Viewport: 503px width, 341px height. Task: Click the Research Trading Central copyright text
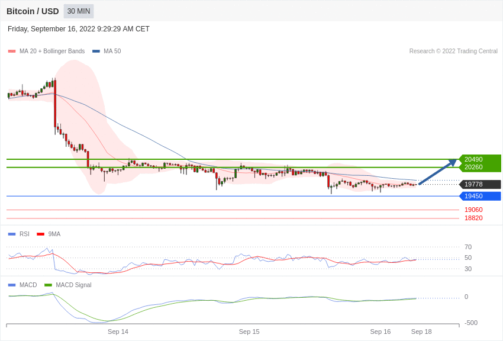point(453,52)
